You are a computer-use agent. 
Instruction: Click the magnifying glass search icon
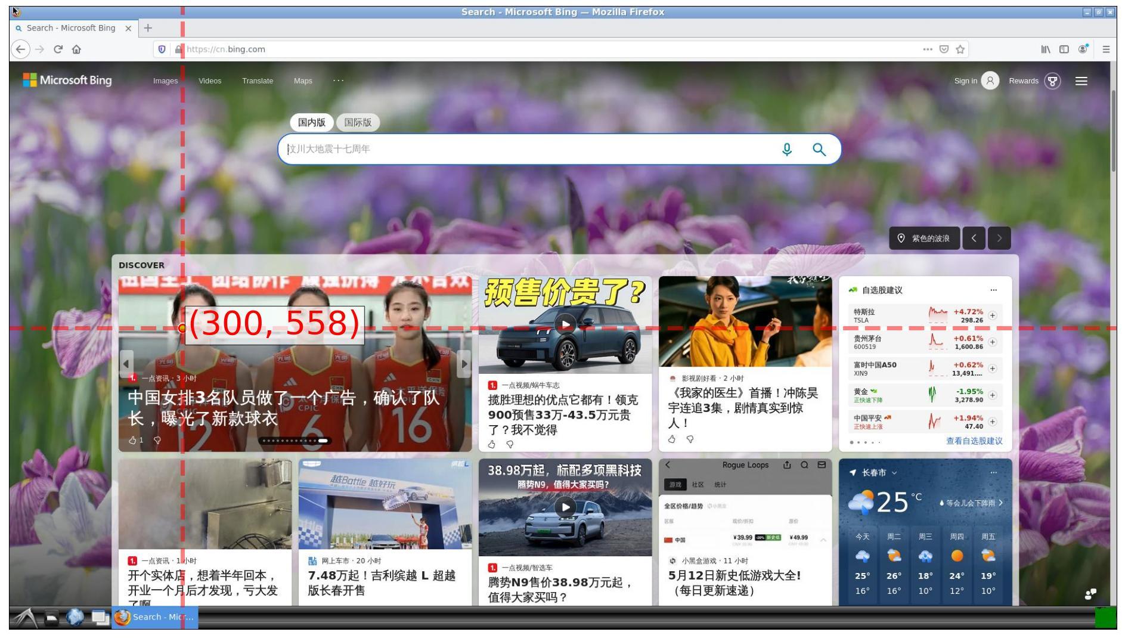[x=819, y=150]
